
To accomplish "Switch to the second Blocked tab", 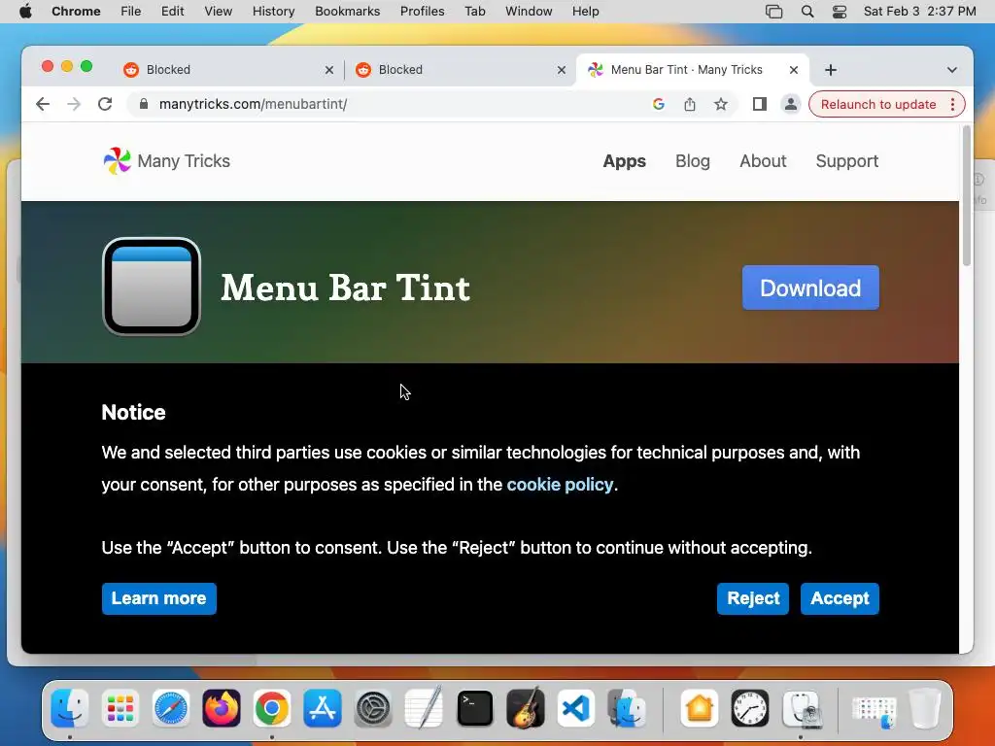I will tap(459, 70).
